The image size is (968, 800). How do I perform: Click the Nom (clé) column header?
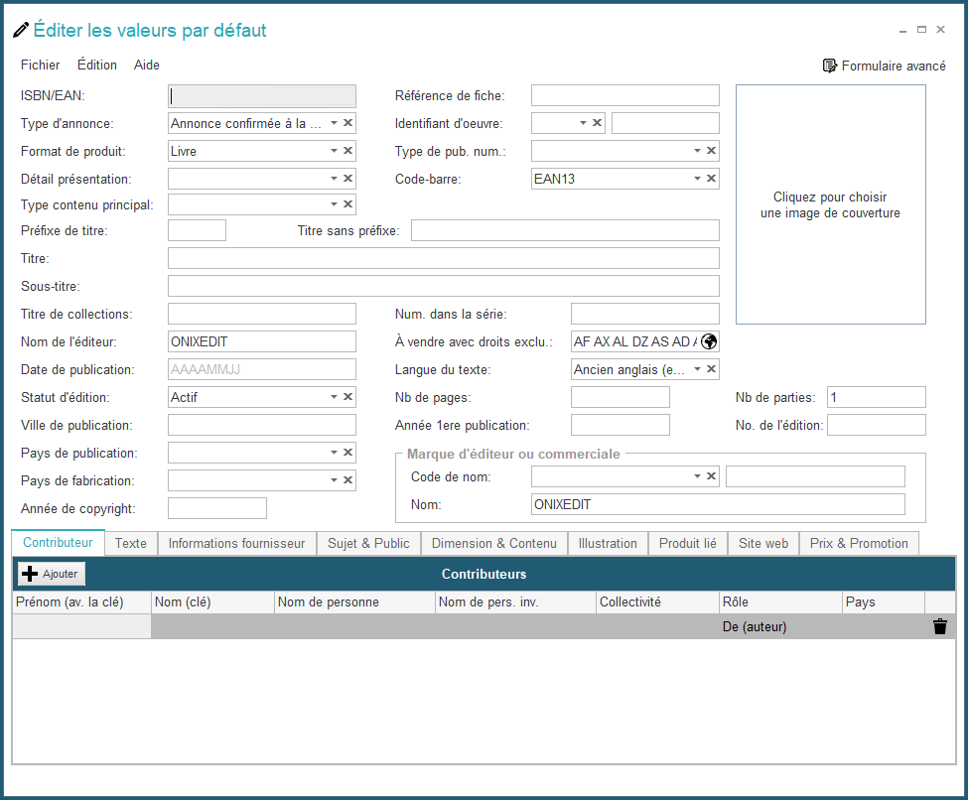[212, 601]
